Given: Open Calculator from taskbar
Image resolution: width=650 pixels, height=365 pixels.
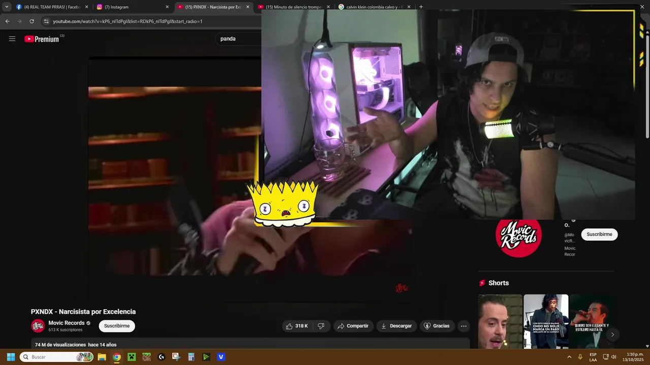Looking at the screenshot, I should pos(191,357).
